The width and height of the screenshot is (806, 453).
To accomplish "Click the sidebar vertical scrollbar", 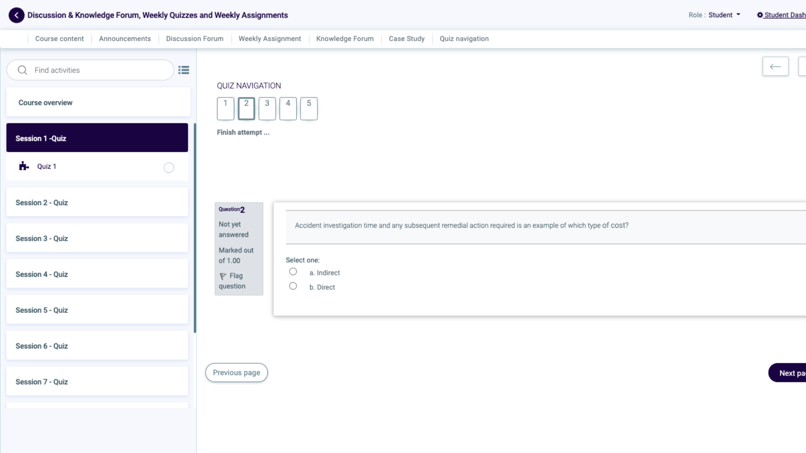I will point(195,229).
